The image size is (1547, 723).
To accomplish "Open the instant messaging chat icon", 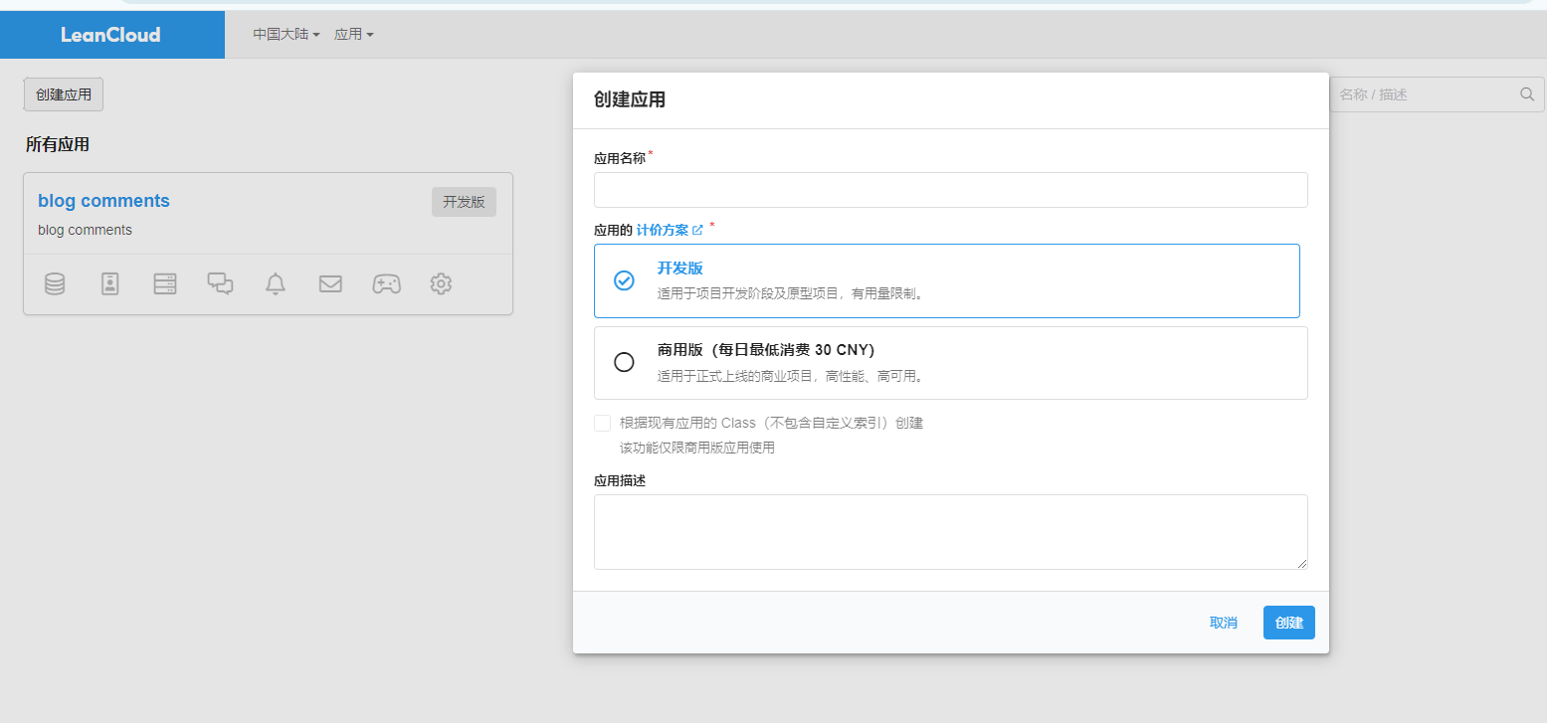I will 220,283.
